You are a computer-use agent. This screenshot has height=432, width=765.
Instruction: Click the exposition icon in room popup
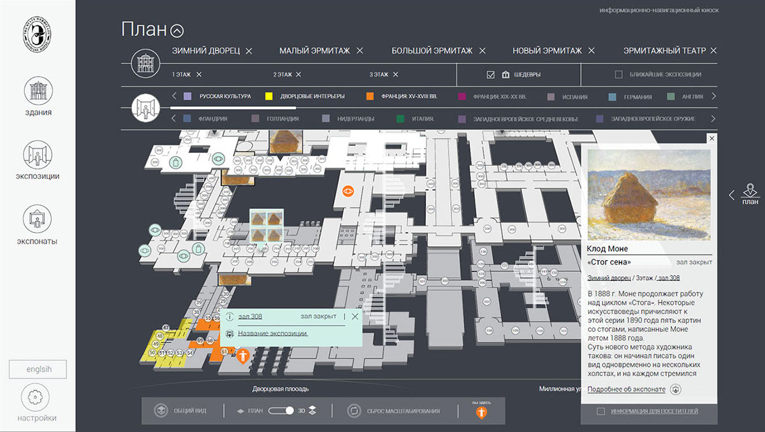pyautogui.click(x=230, y=333)
